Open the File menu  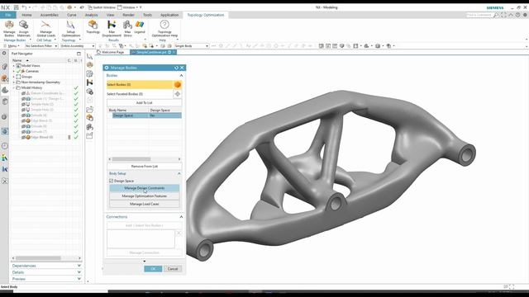coord(8,15)
